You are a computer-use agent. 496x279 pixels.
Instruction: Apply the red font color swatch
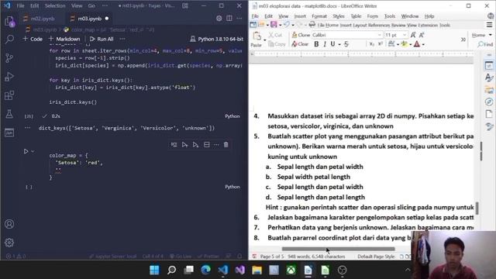[417, 44]
